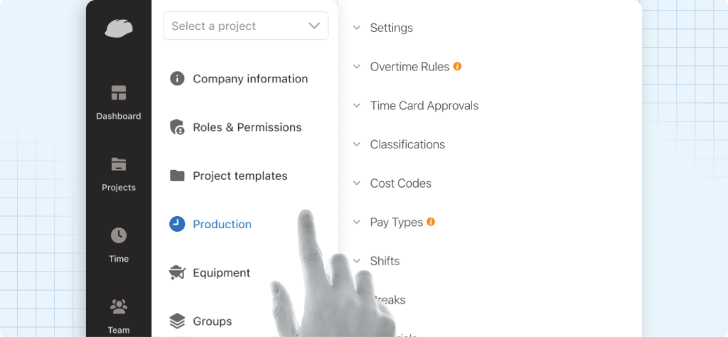Click the hard hat logo icon
Screen dimensions: 728x337
119,28
